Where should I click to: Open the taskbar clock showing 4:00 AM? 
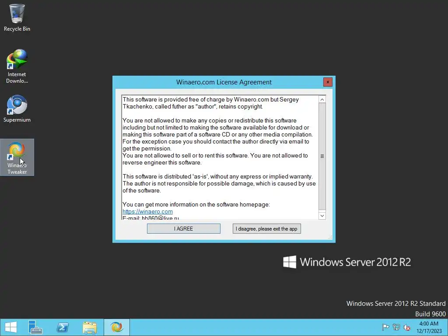[x=429, y=327]
